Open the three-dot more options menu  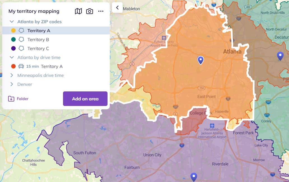click(x=101, y=11)
